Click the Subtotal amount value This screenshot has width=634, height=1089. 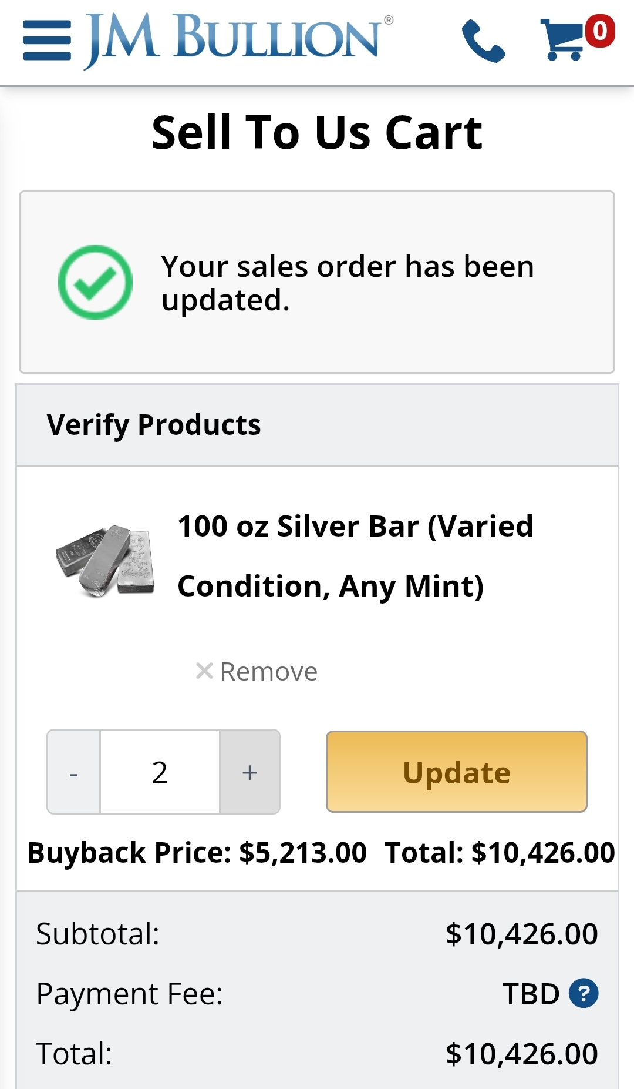[x=521, y=934]
